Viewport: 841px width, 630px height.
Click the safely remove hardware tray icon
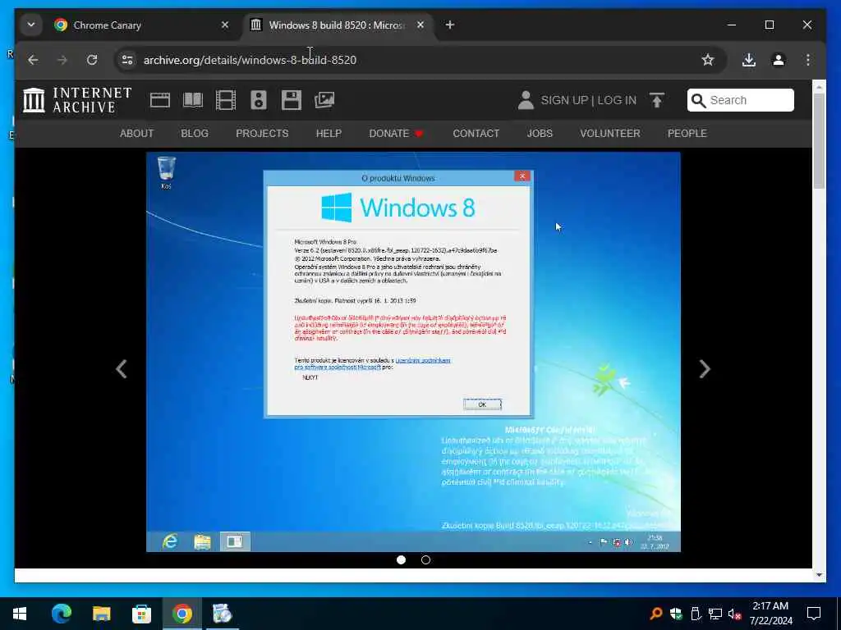[x=696, y=614]
